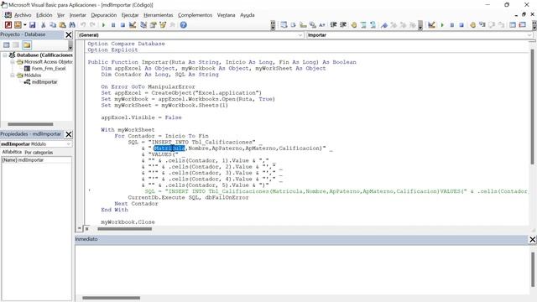Open the Ejecutar menu
The height and width of the screenshot is (302, 537).
click(130, 15)
